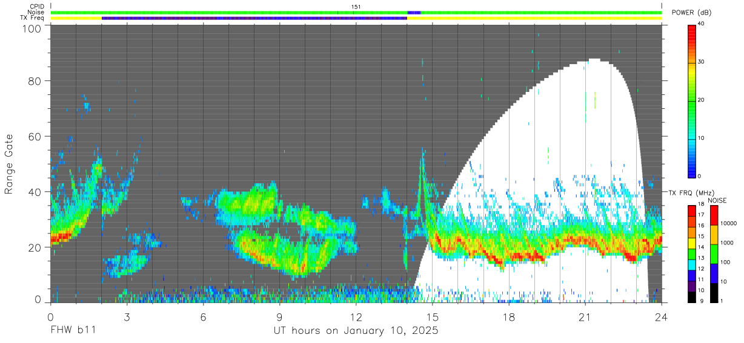Pick the purple swatch of the TX FRQ bar

tap(692, 286)
